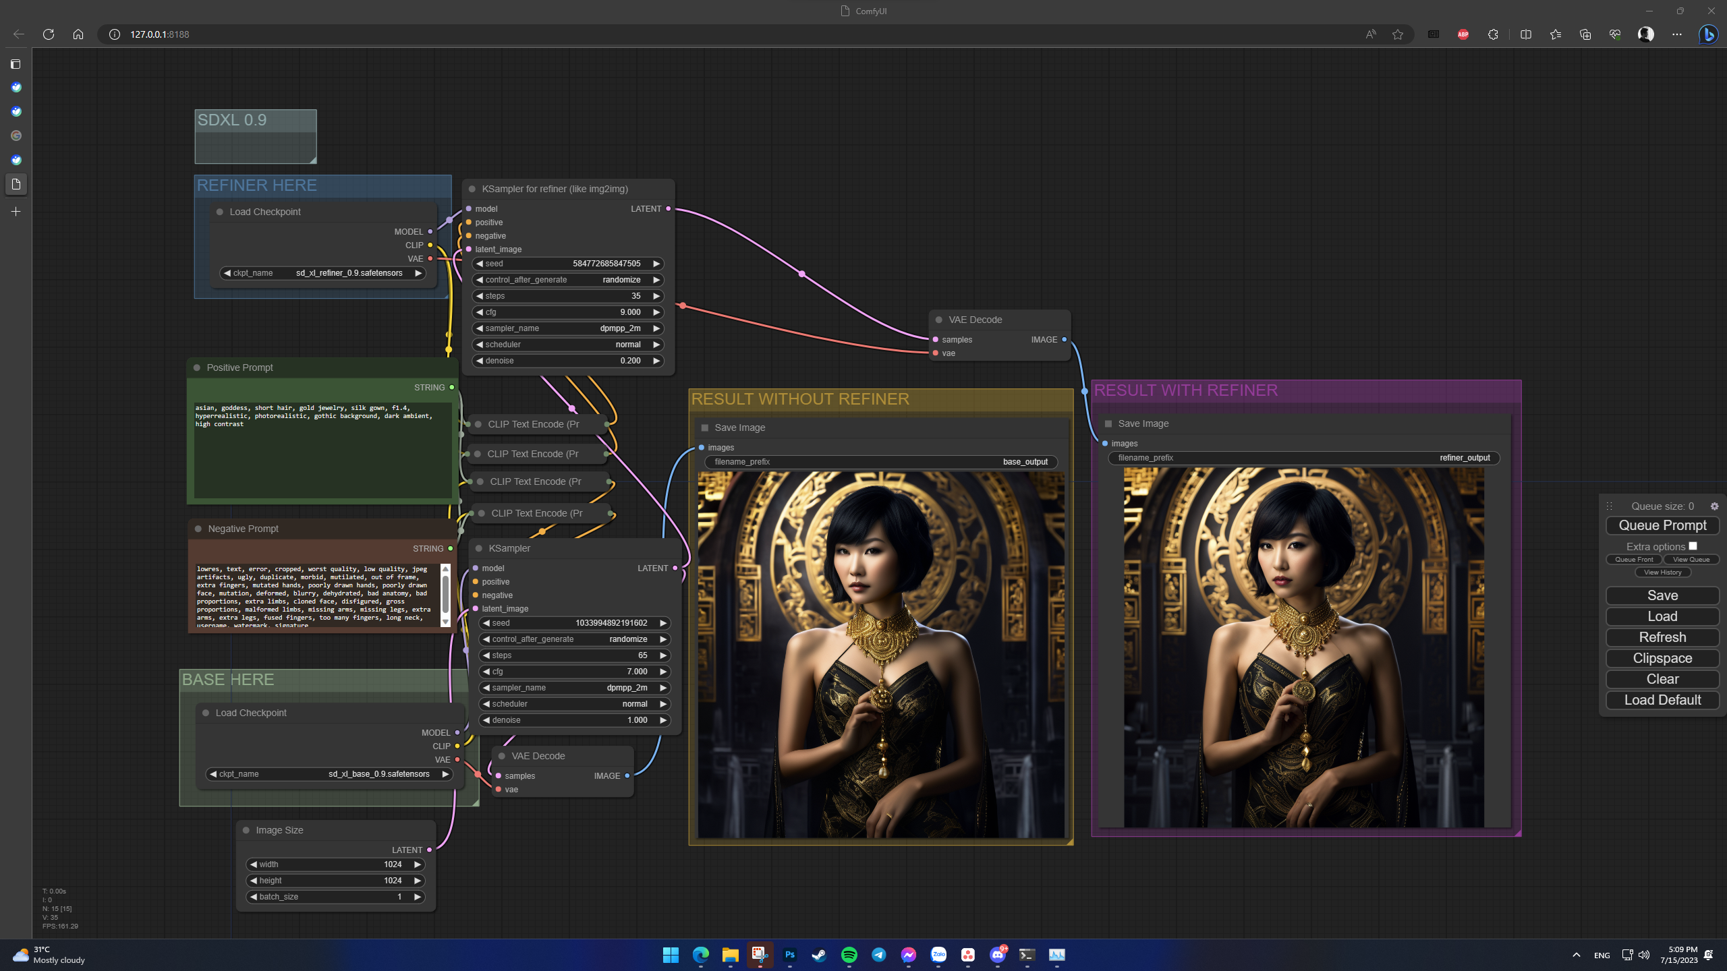Open File Explorer from the taskbar

[730, 955]
